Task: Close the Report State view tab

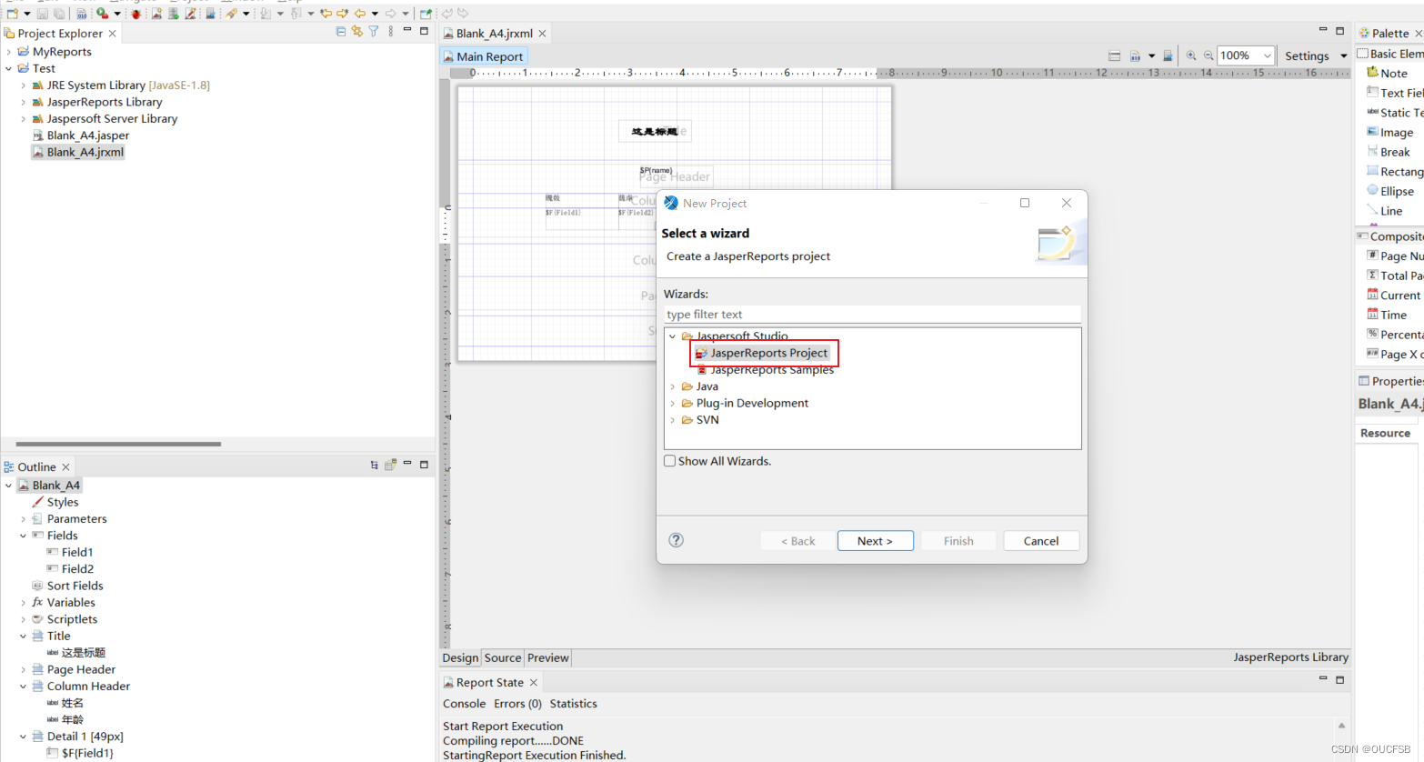Action: 534,683
